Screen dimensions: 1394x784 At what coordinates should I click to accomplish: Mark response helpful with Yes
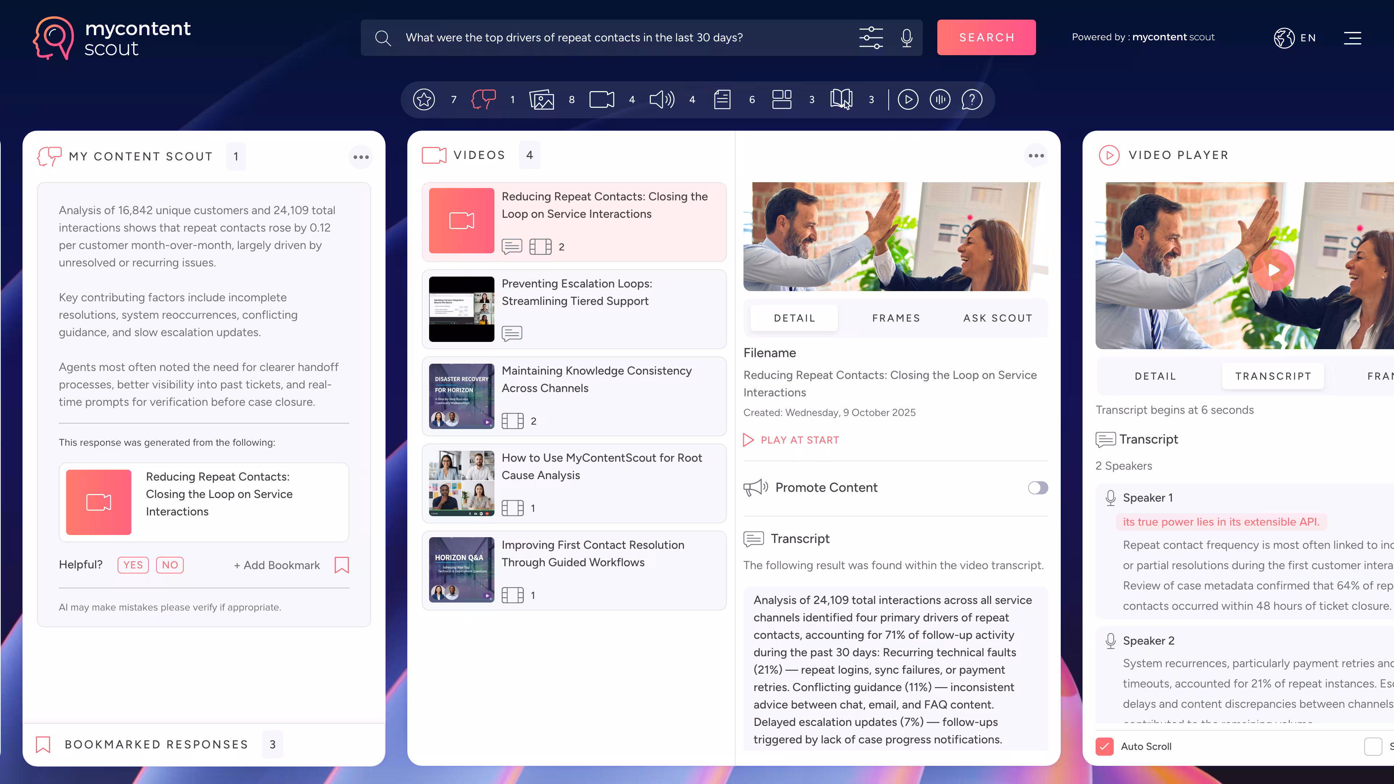tap(133, 565)
